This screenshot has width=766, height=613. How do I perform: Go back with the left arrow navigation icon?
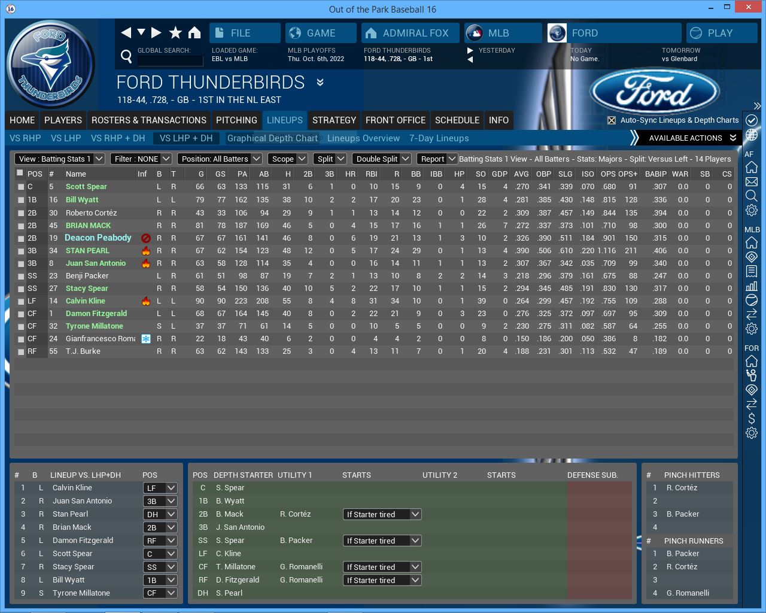tap(126, 33)
